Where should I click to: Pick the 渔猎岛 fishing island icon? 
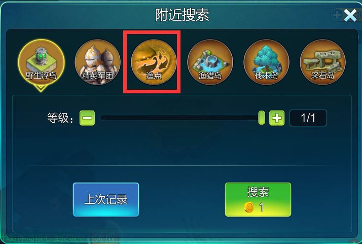tap(210, 62)
